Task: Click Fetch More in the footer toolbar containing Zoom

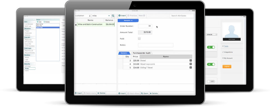Action: [133, 93]
